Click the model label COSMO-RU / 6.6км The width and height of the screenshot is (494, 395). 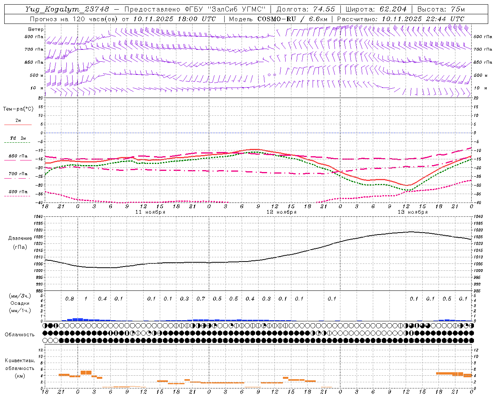(x=293, y=19)
